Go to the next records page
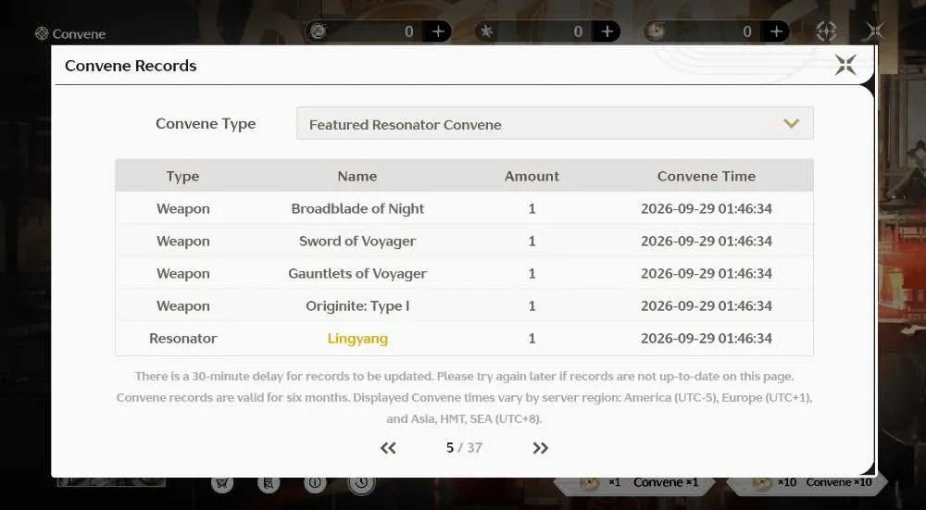 [x=540, y=448]
